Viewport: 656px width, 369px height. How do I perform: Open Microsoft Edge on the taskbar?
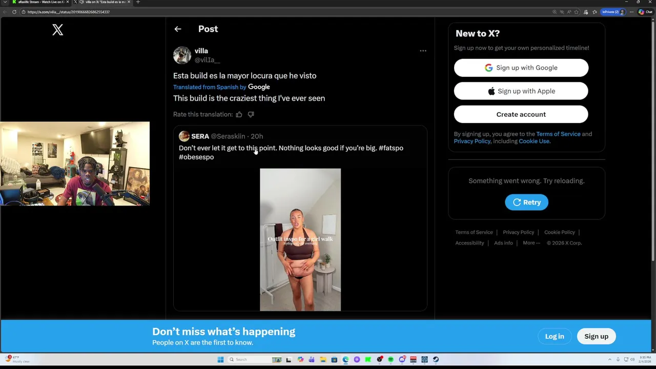tap(345, 360)
